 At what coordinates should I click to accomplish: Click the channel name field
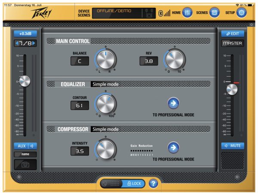click(x=25, y=154)
